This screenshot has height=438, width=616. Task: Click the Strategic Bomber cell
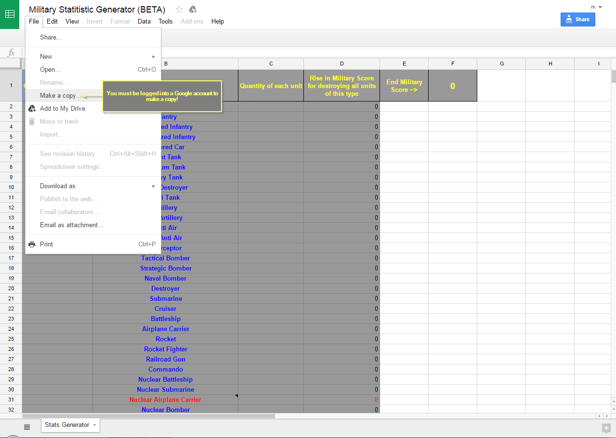tap(166, 269)
